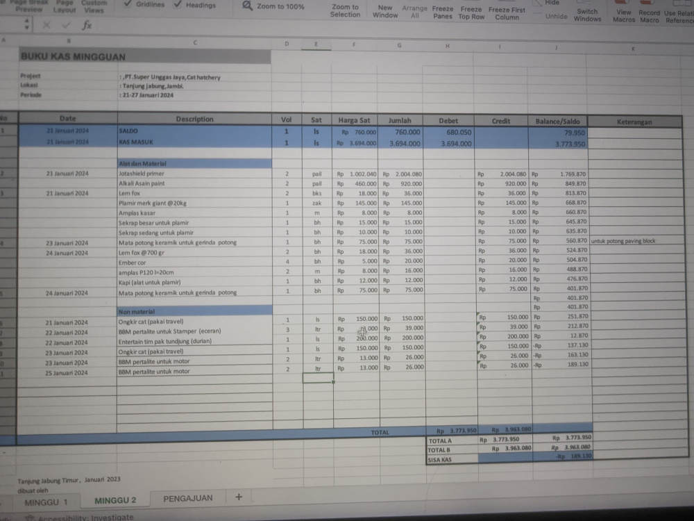
Task: Click Freeze First Column button
Action: 507,13
